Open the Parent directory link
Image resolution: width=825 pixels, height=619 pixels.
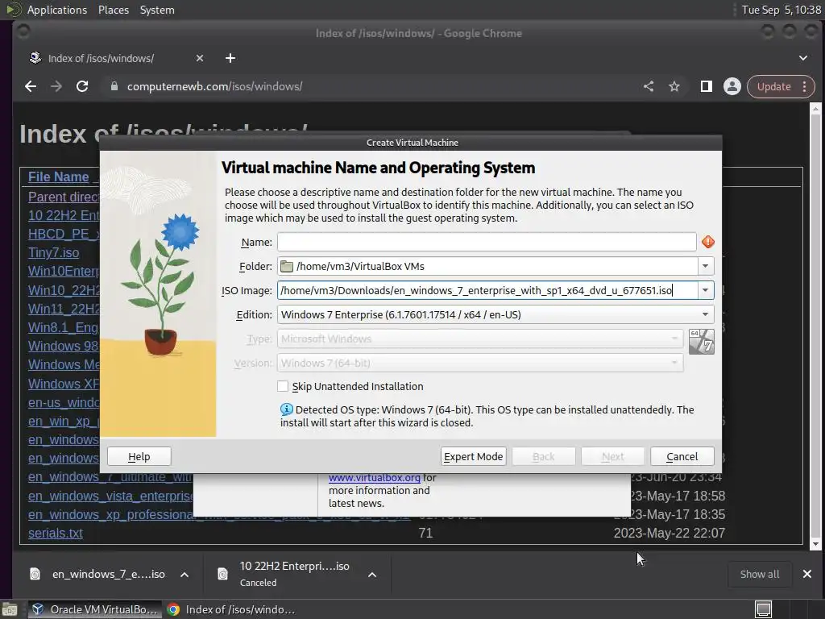pyautogui.click(x=64, y=197)
